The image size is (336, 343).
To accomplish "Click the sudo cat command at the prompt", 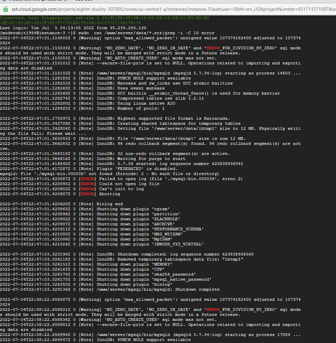I will [x=146, y=33].
